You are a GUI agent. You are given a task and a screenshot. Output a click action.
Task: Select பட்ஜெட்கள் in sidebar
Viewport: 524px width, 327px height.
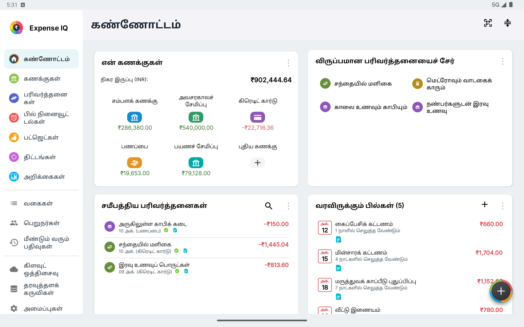pos(41,137)
